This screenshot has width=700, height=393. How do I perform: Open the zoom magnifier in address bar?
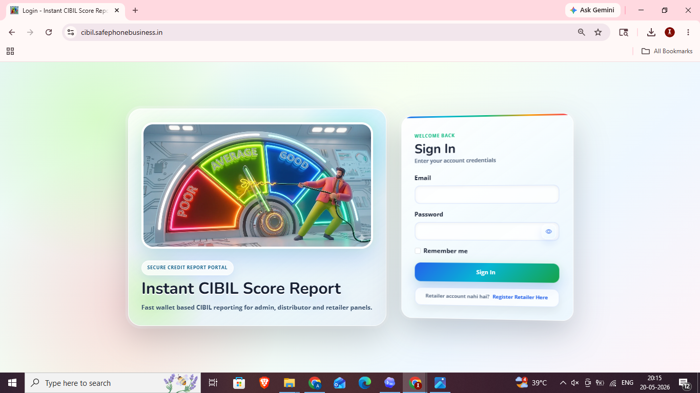point(582,32)
